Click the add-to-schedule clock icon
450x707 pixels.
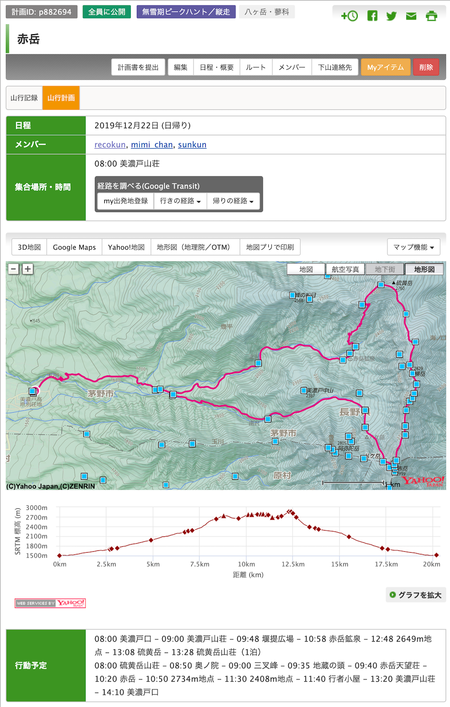tap(350, 16)
